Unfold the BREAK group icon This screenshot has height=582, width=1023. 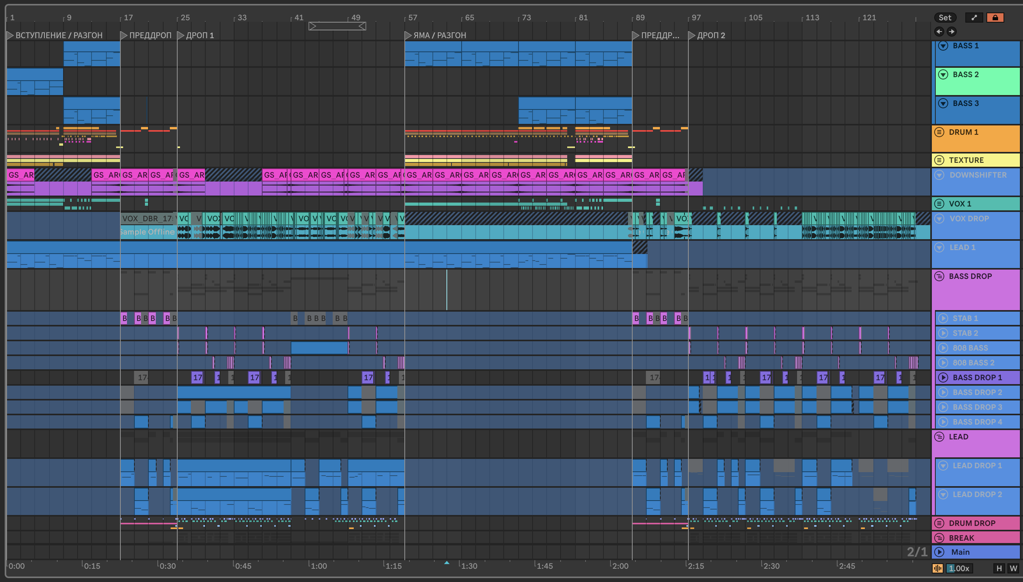click(939, 538)
